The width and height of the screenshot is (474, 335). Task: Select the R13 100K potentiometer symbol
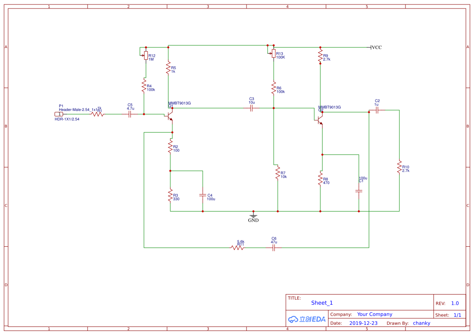(273, 54)
